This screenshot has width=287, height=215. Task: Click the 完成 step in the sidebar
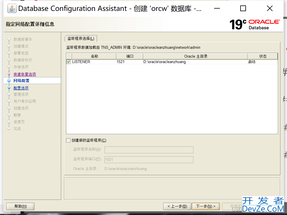click(x=17, y=129)
